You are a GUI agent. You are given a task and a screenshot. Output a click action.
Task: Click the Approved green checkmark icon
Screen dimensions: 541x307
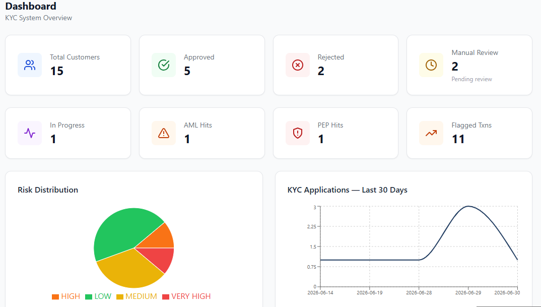164,65
